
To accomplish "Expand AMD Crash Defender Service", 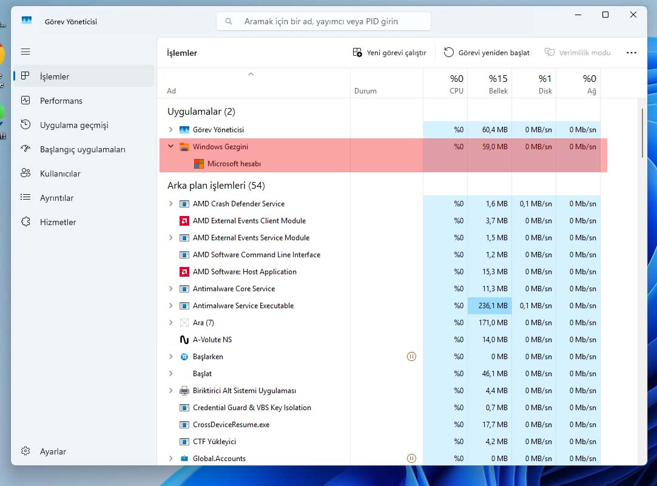I will click(170, 204).
